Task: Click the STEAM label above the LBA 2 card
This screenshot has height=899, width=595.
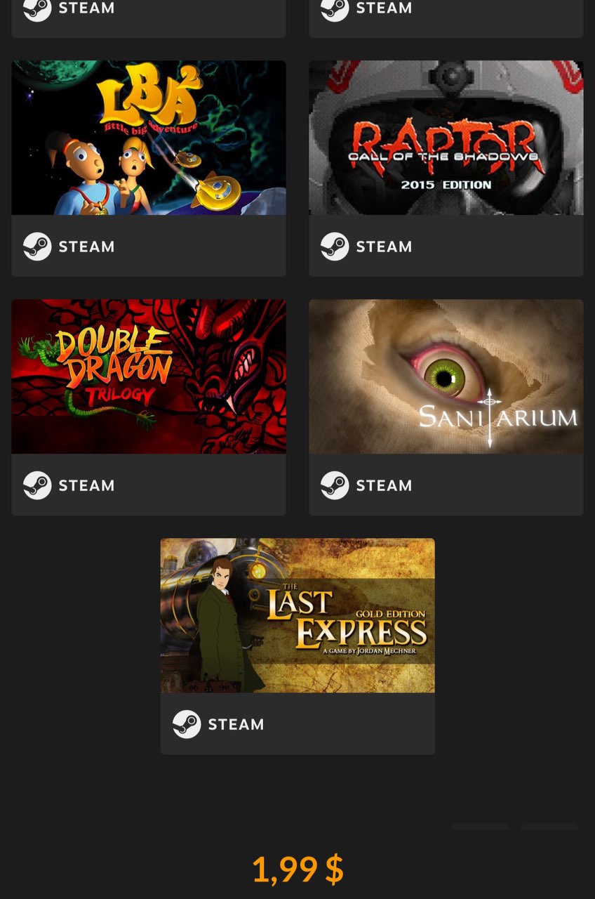Action: point(86,8)
